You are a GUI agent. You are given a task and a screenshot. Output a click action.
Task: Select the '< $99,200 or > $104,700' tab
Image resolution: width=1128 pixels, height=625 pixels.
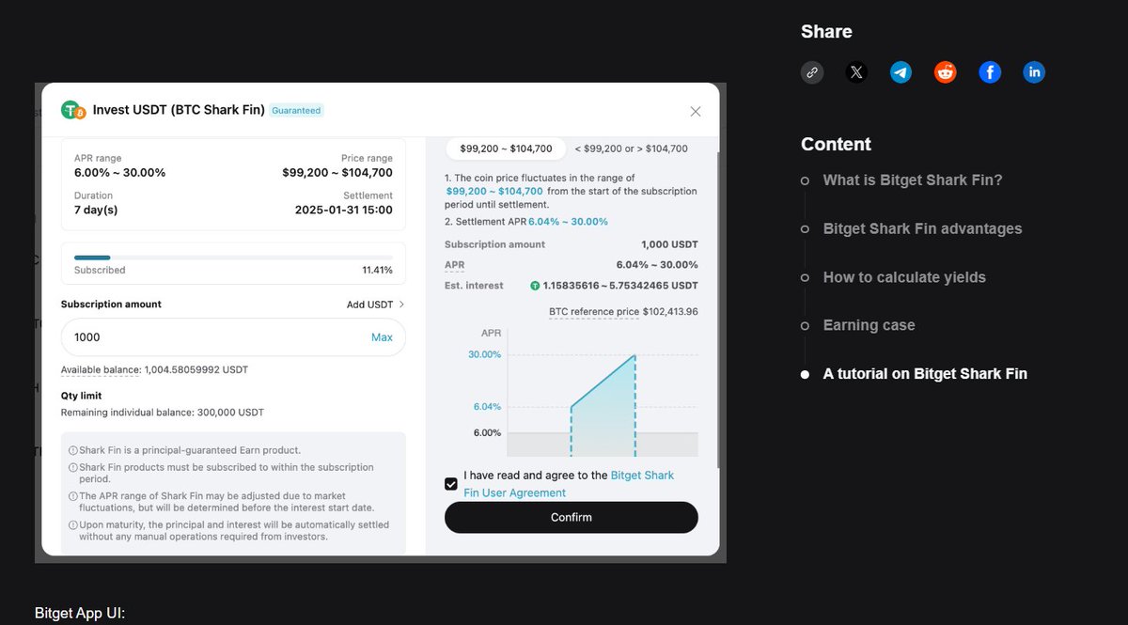pyautogui.click(x=631, y=148)
